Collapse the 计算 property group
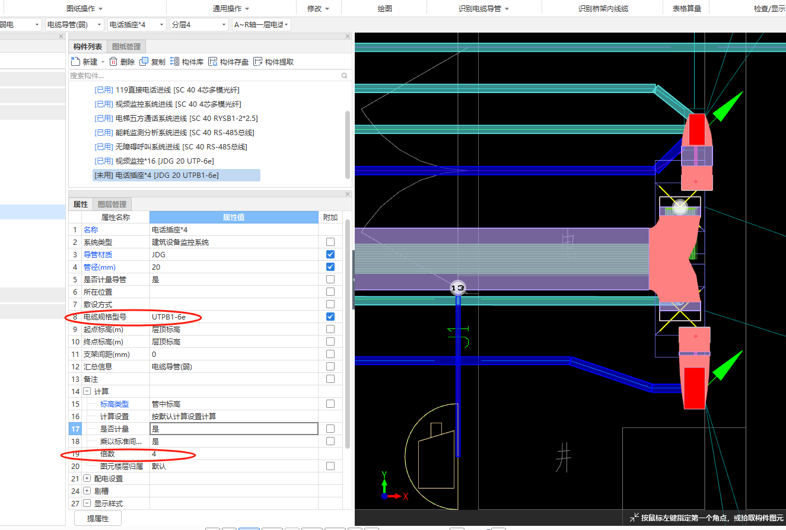The image size is (786, 530). click(x=87, y=391)
